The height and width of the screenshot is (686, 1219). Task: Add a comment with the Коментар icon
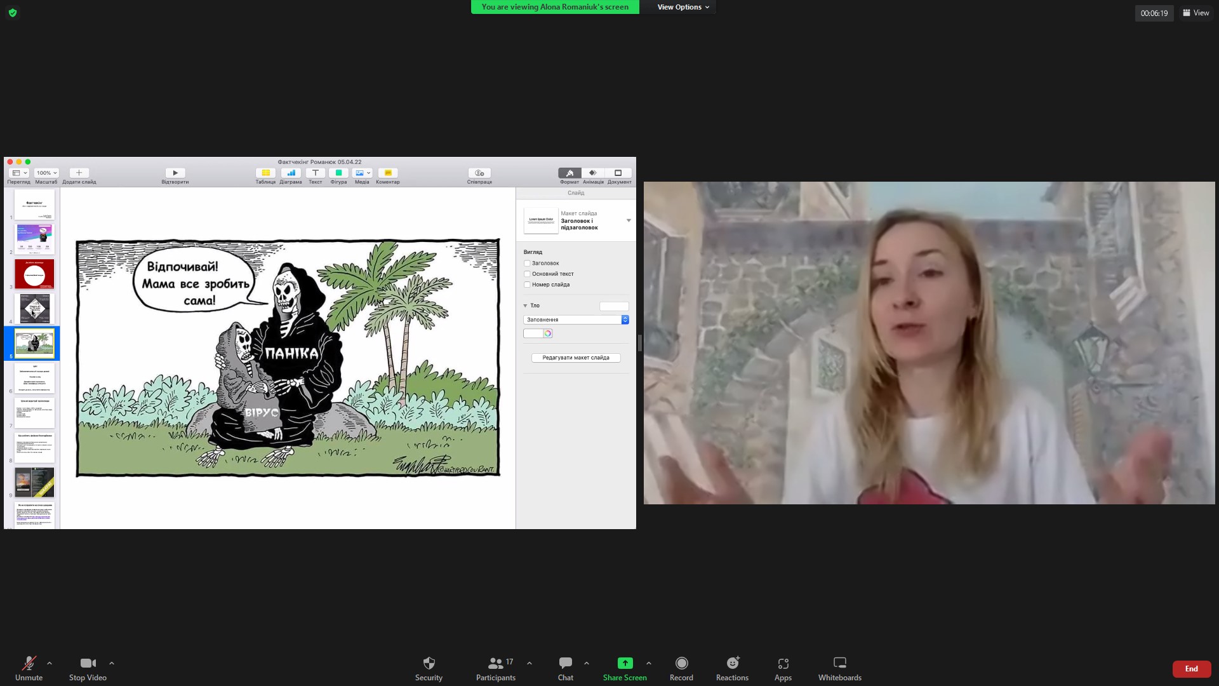(388, 173)
